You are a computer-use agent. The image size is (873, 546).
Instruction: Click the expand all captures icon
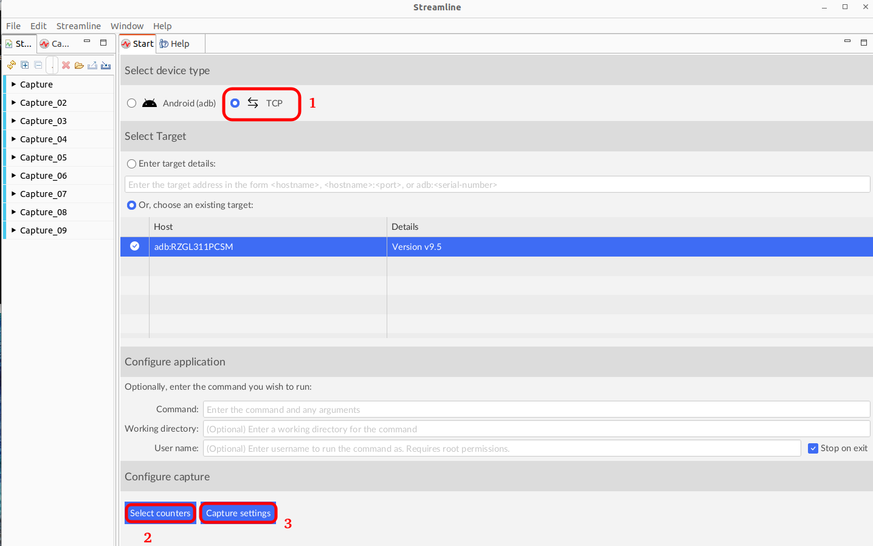25,65
